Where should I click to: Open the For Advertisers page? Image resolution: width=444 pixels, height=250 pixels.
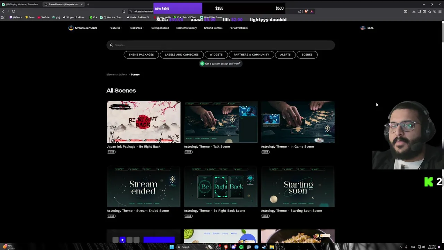(239, 28)
